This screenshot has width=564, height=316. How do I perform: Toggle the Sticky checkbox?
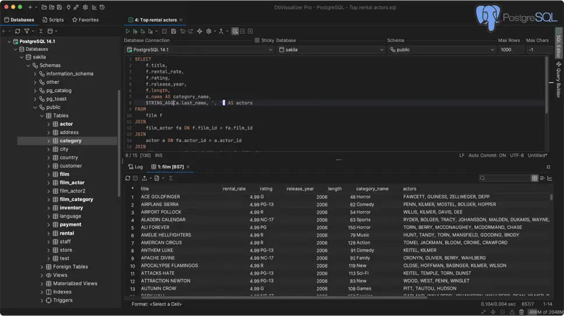pos(257,40)
